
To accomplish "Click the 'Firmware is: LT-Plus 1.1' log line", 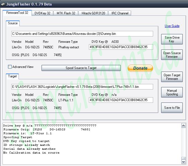I will (x=27, y=133).
